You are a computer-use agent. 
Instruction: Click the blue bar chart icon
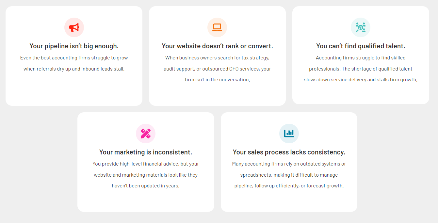[x=289, y=134]
